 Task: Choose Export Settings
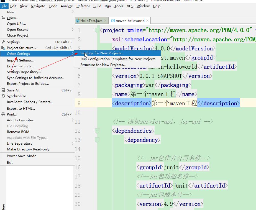click(37, 66)
